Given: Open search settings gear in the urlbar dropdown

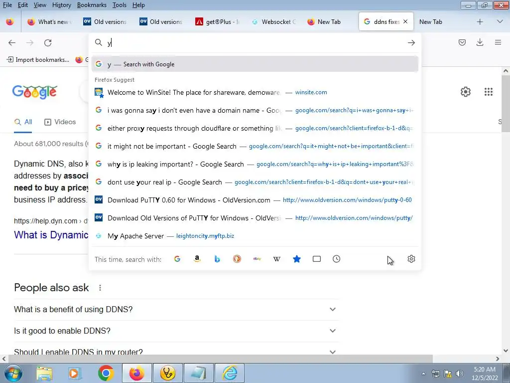Looking at the screenshot, I should pos(411,259).
